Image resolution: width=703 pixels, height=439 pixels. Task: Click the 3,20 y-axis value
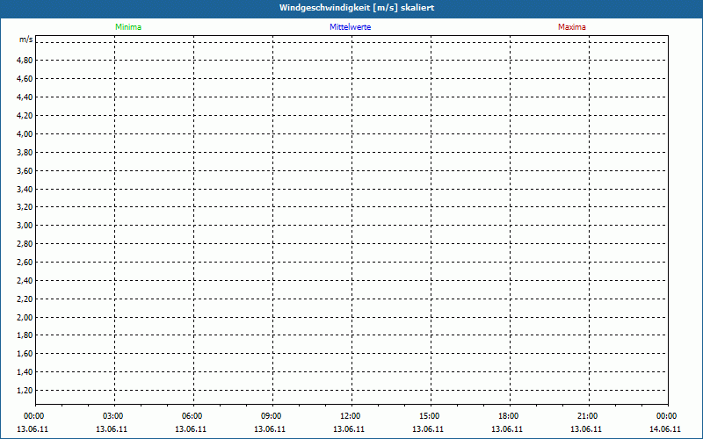[25, 207]
